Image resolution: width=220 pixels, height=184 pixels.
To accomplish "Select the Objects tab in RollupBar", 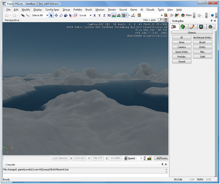I will click(x=174, y=27).
